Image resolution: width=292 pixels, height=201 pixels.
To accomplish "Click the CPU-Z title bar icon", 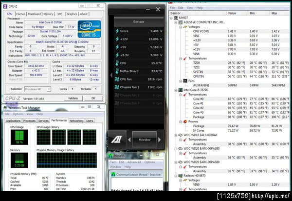I will pos(5,6).
